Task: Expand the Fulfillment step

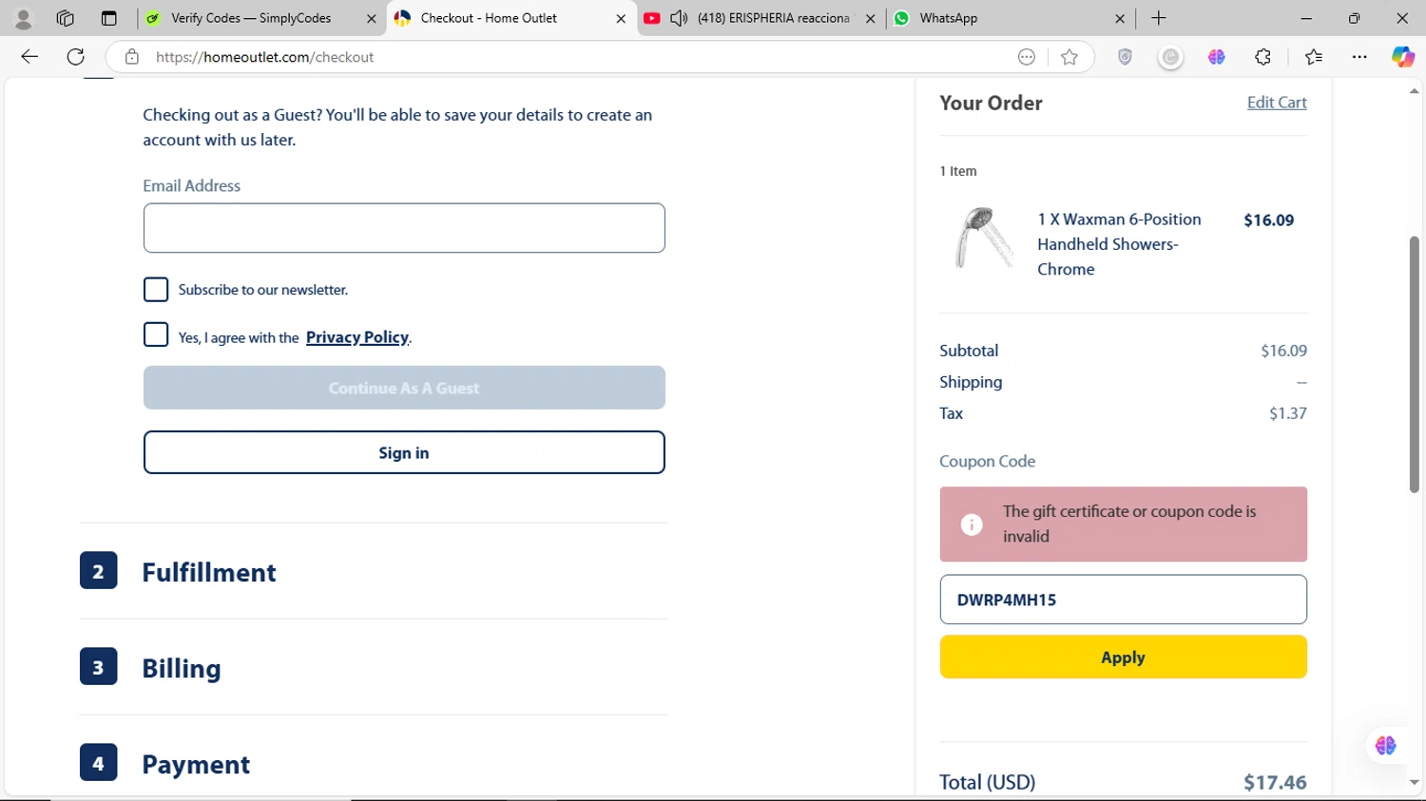Action: click(209, 572)
